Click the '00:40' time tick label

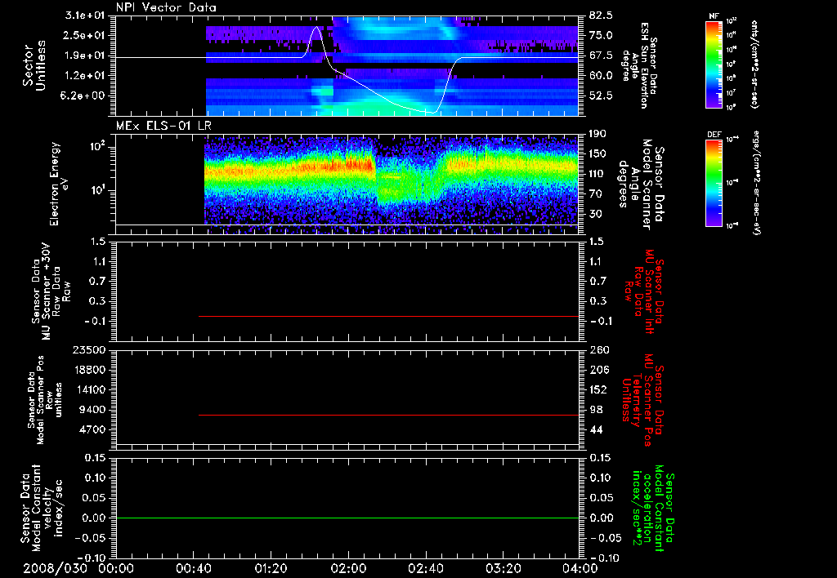(x=193, y=568)
